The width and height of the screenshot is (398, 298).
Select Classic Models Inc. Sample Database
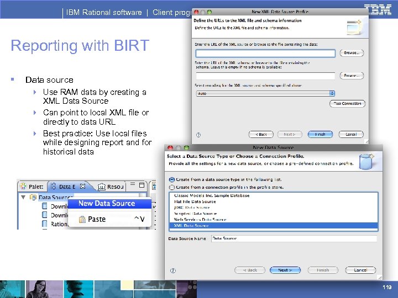tap(274, 195)
